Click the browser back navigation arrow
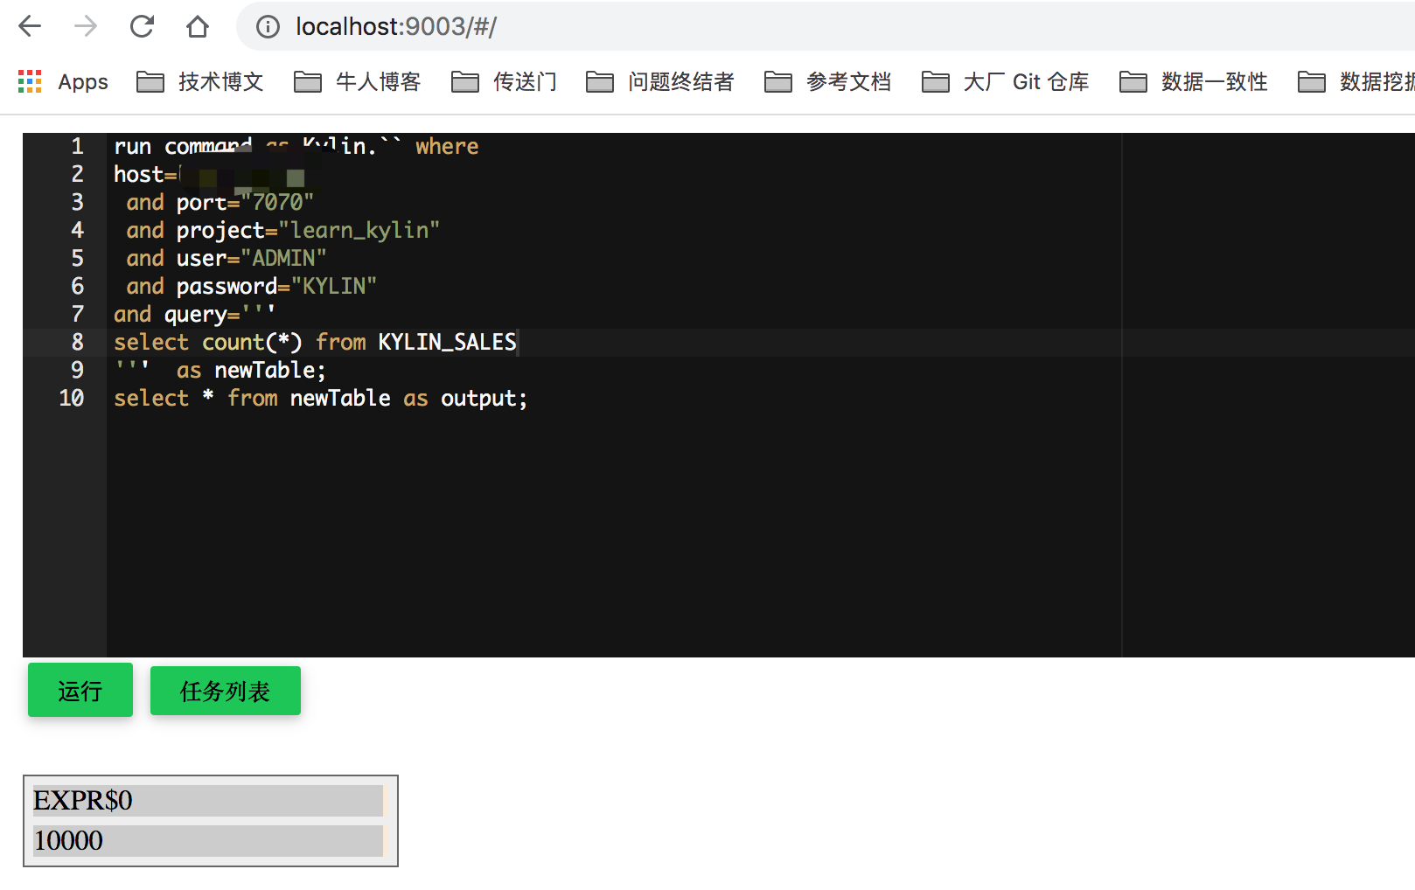 (29, 26)
